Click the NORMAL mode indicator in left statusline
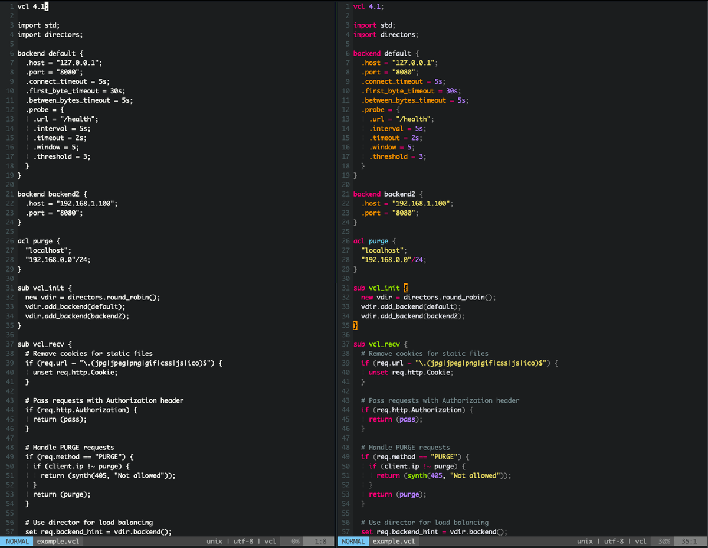708x548 pixels. (x=17, y=541)
